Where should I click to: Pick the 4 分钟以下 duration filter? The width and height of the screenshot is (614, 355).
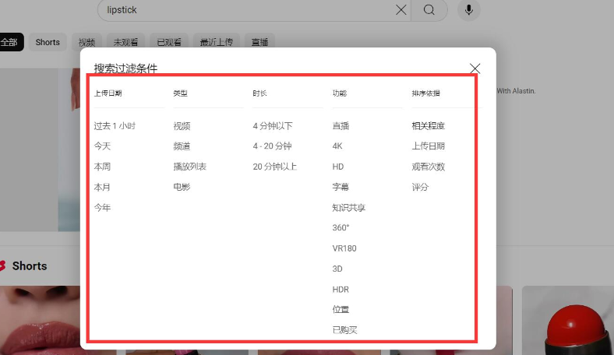[273, 126]
